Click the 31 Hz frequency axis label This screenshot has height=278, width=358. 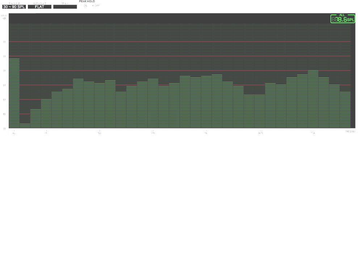46,133
